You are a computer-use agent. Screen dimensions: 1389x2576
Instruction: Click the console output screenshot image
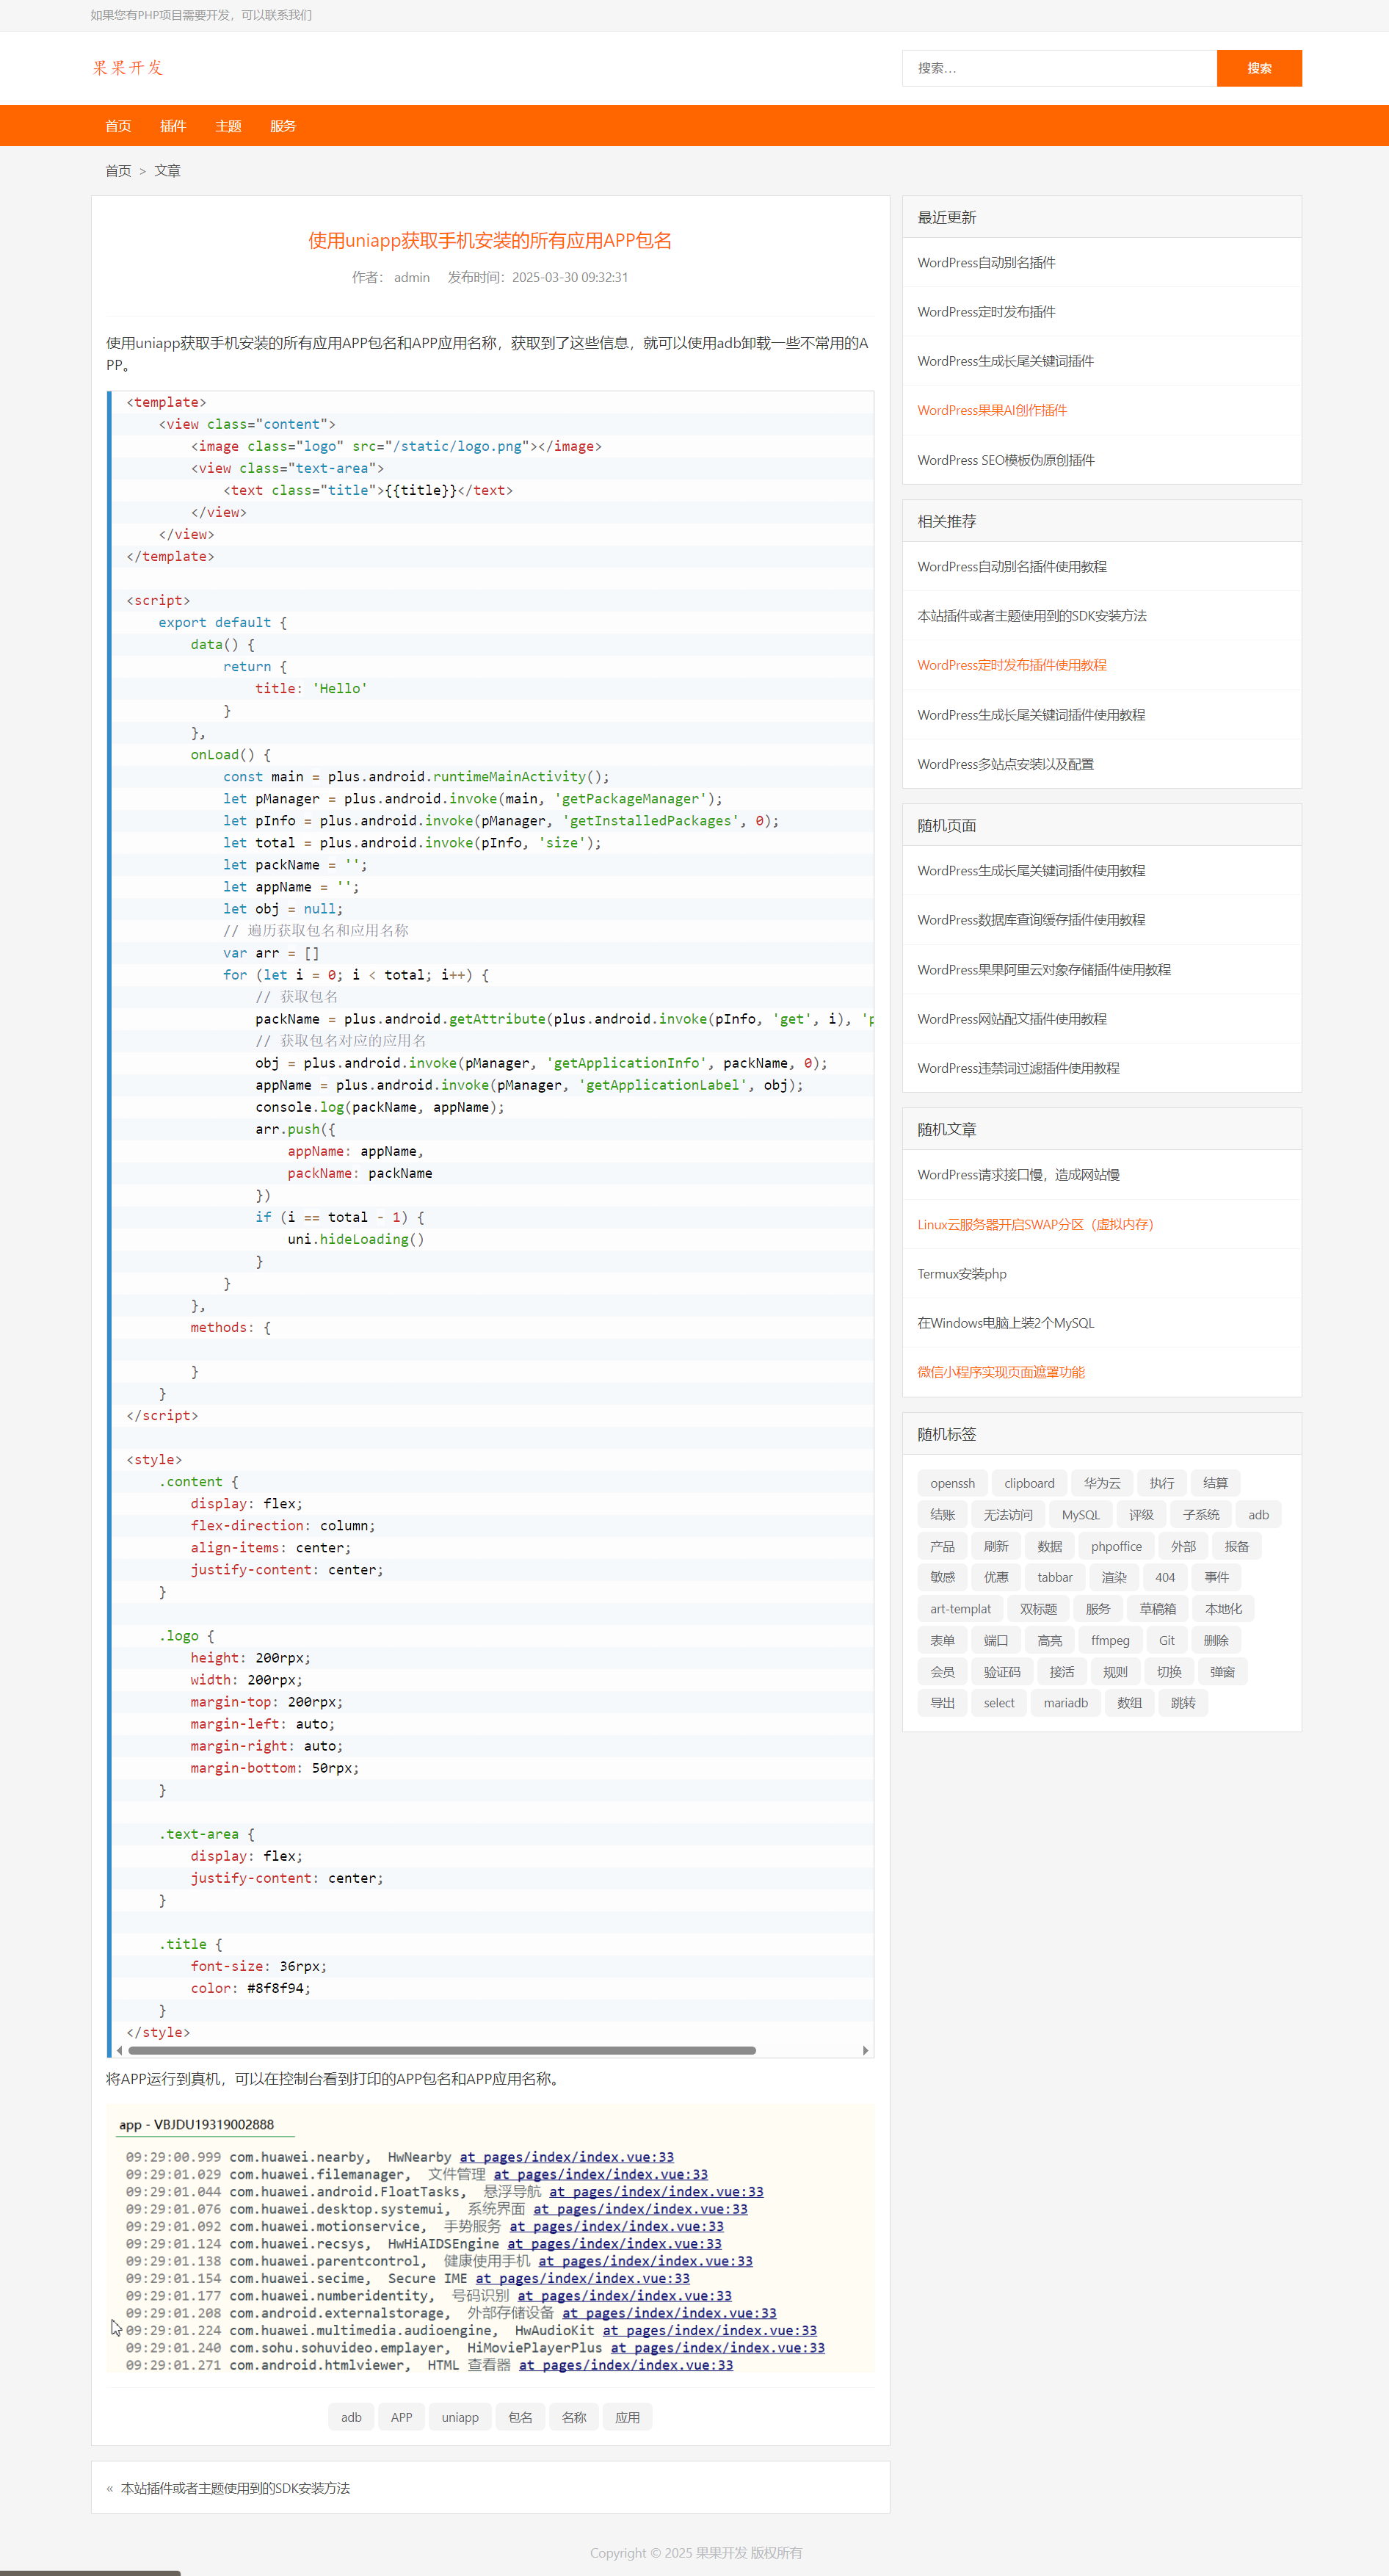click(x=490, y=2239)
